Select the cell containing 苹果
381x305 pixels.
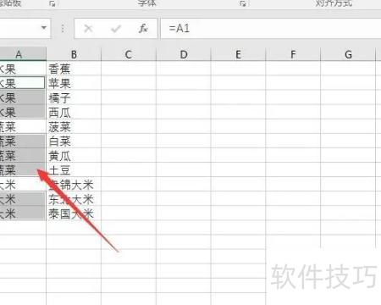[x=74, y=83]
